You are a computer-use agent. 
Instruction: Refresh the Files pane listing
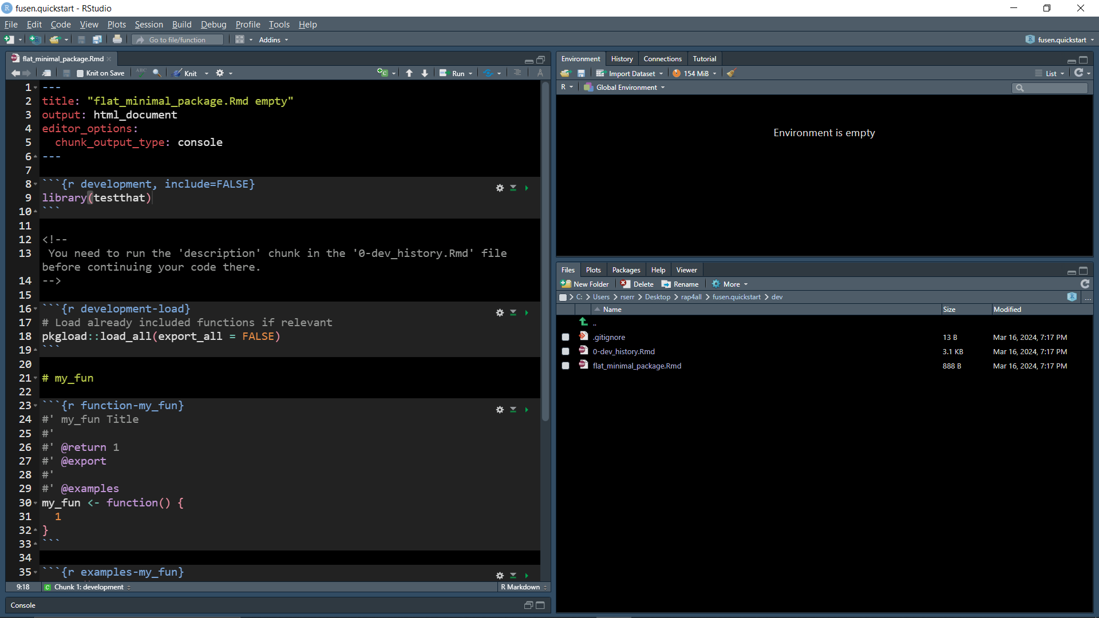click(1085, 284)
